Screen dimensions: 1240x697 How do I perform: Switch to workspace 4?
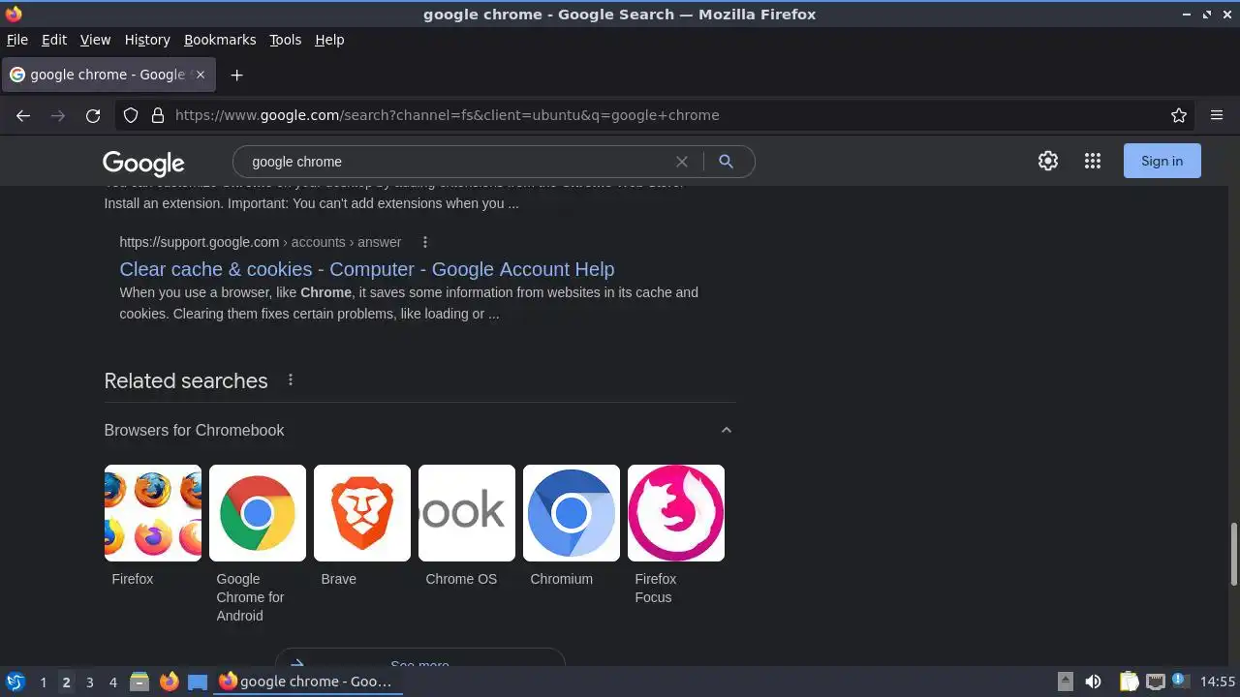pos(112,682)
